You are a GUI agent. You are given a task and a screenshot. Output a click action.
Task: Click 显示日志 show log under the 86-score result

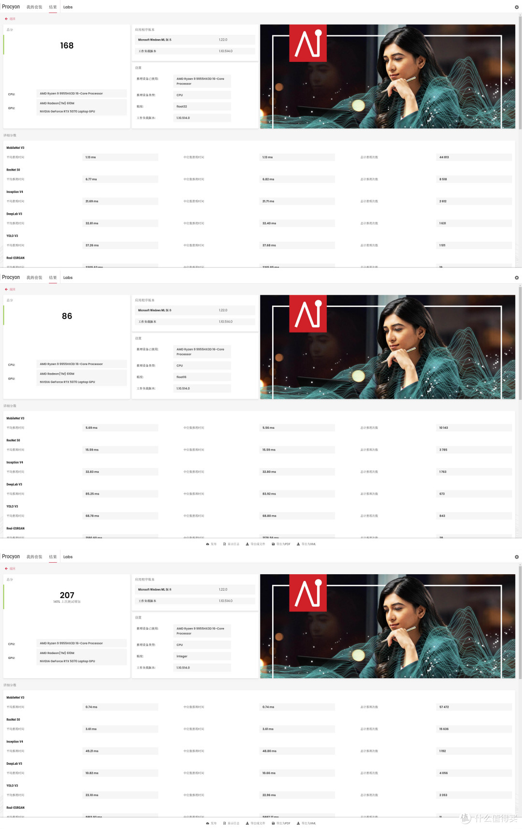tap(231, 544)
